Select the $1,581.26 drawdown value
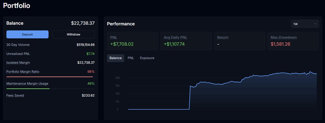The width and height of the screenshot is (325, 123). click(281, 44)
